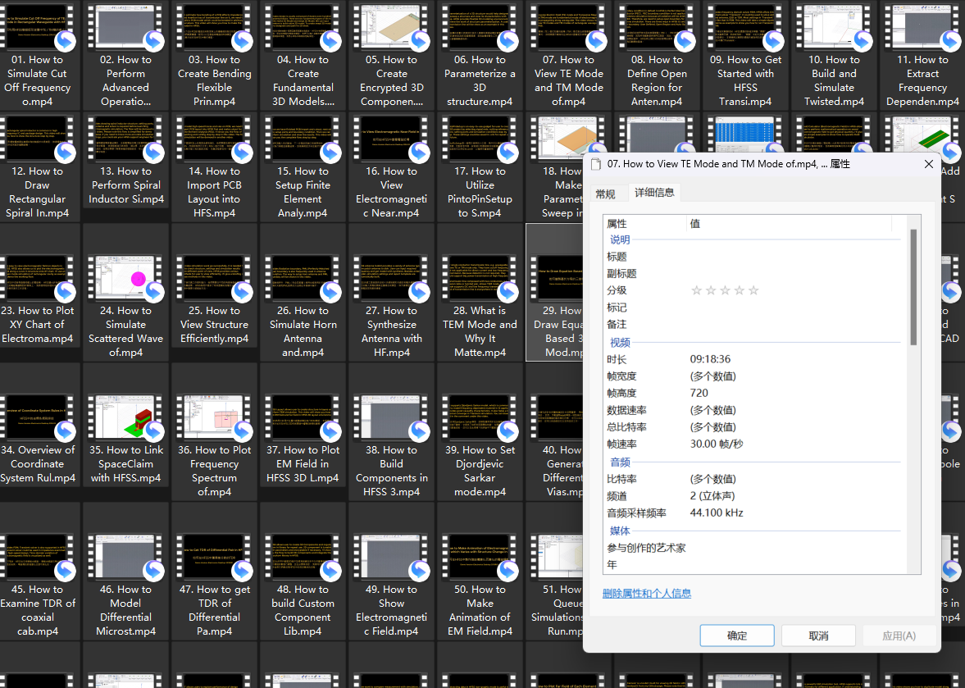Select video 08. How to Define Open Region
Image resolution: width=965 pixels, height=688 pixels.
(657, 56)
